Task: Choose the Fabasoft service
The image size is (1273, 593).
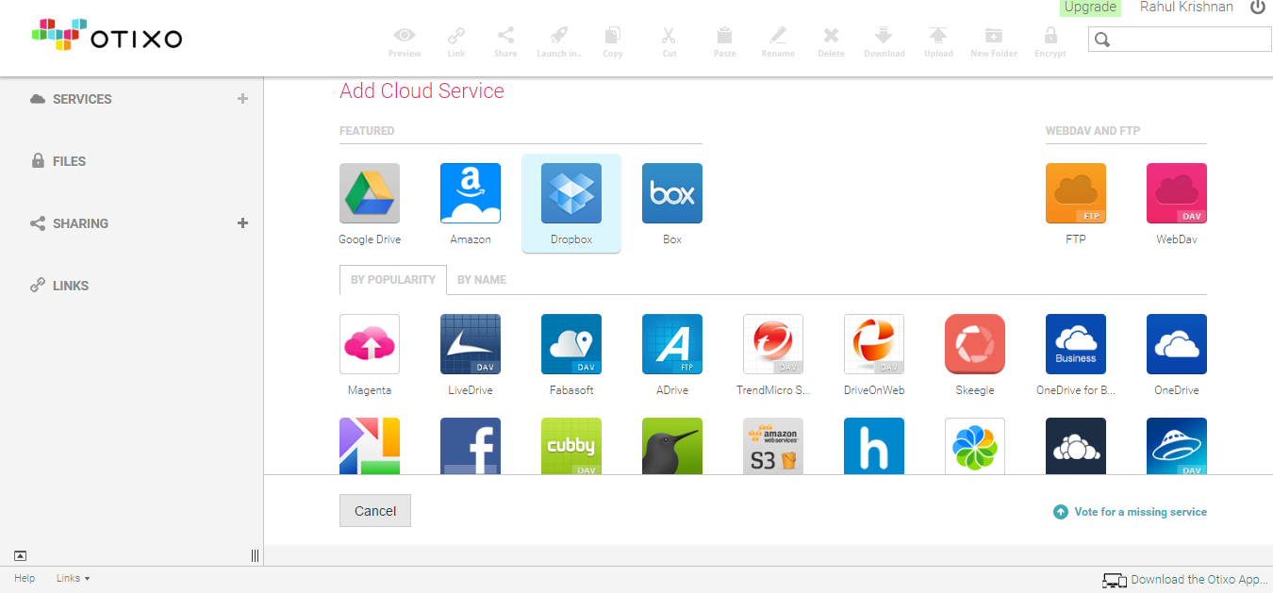Action: point(571,344)
